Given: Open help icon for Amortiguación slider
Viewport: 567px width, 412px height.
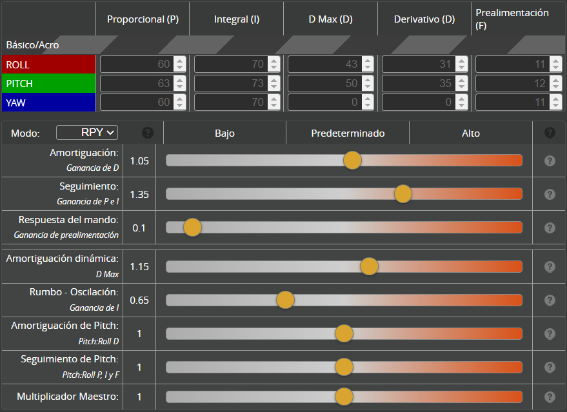Looking at the screenshot, I should coord(550,161).
